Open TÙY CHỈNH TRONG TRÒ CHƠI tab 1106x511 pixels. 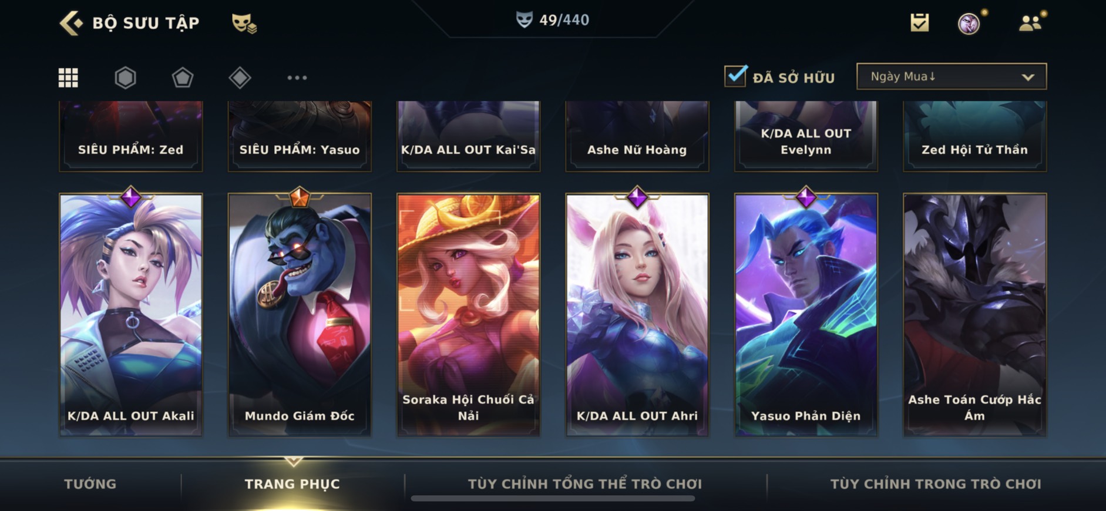click(936, 484)
